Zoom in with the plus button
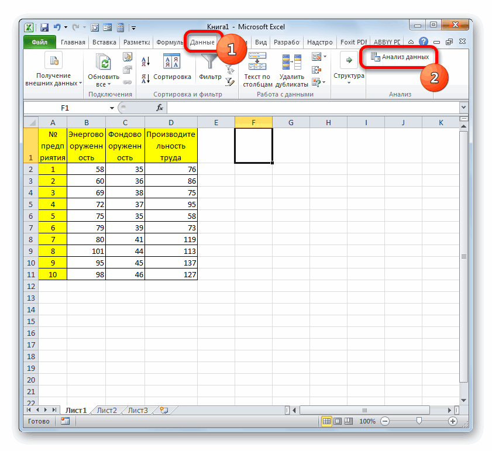 coord(452,421)
